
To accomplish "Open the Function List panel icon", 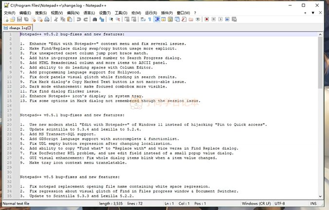I will click(184, 19).
